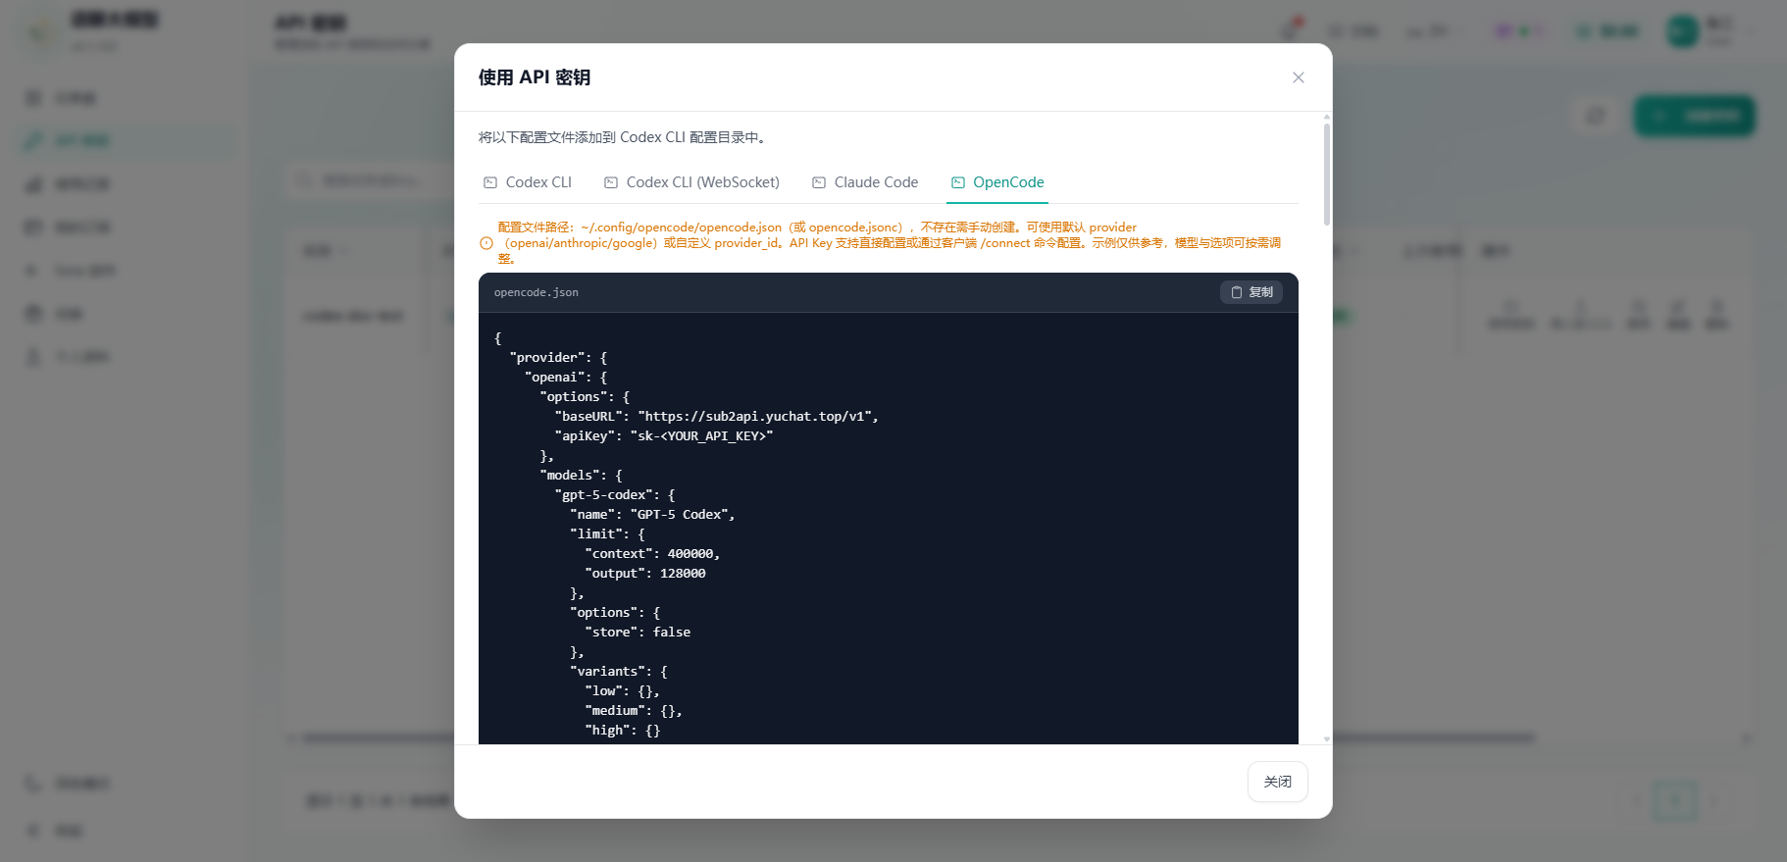The width and height of the screenshot is (1787, 862).
Task: Click the orange config file path notice
Action: (890, 243)
